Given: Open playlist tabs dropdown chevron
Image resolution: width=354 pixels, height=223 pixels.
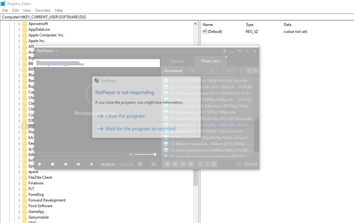Looking at the screenshot, I should (x=256, y=71).
